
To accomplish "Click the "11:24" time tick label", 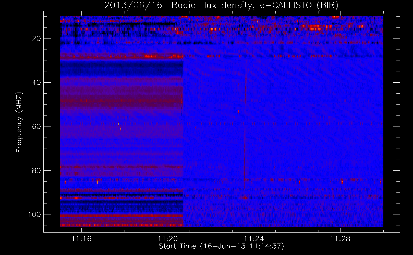I will (x=254, y=239).
